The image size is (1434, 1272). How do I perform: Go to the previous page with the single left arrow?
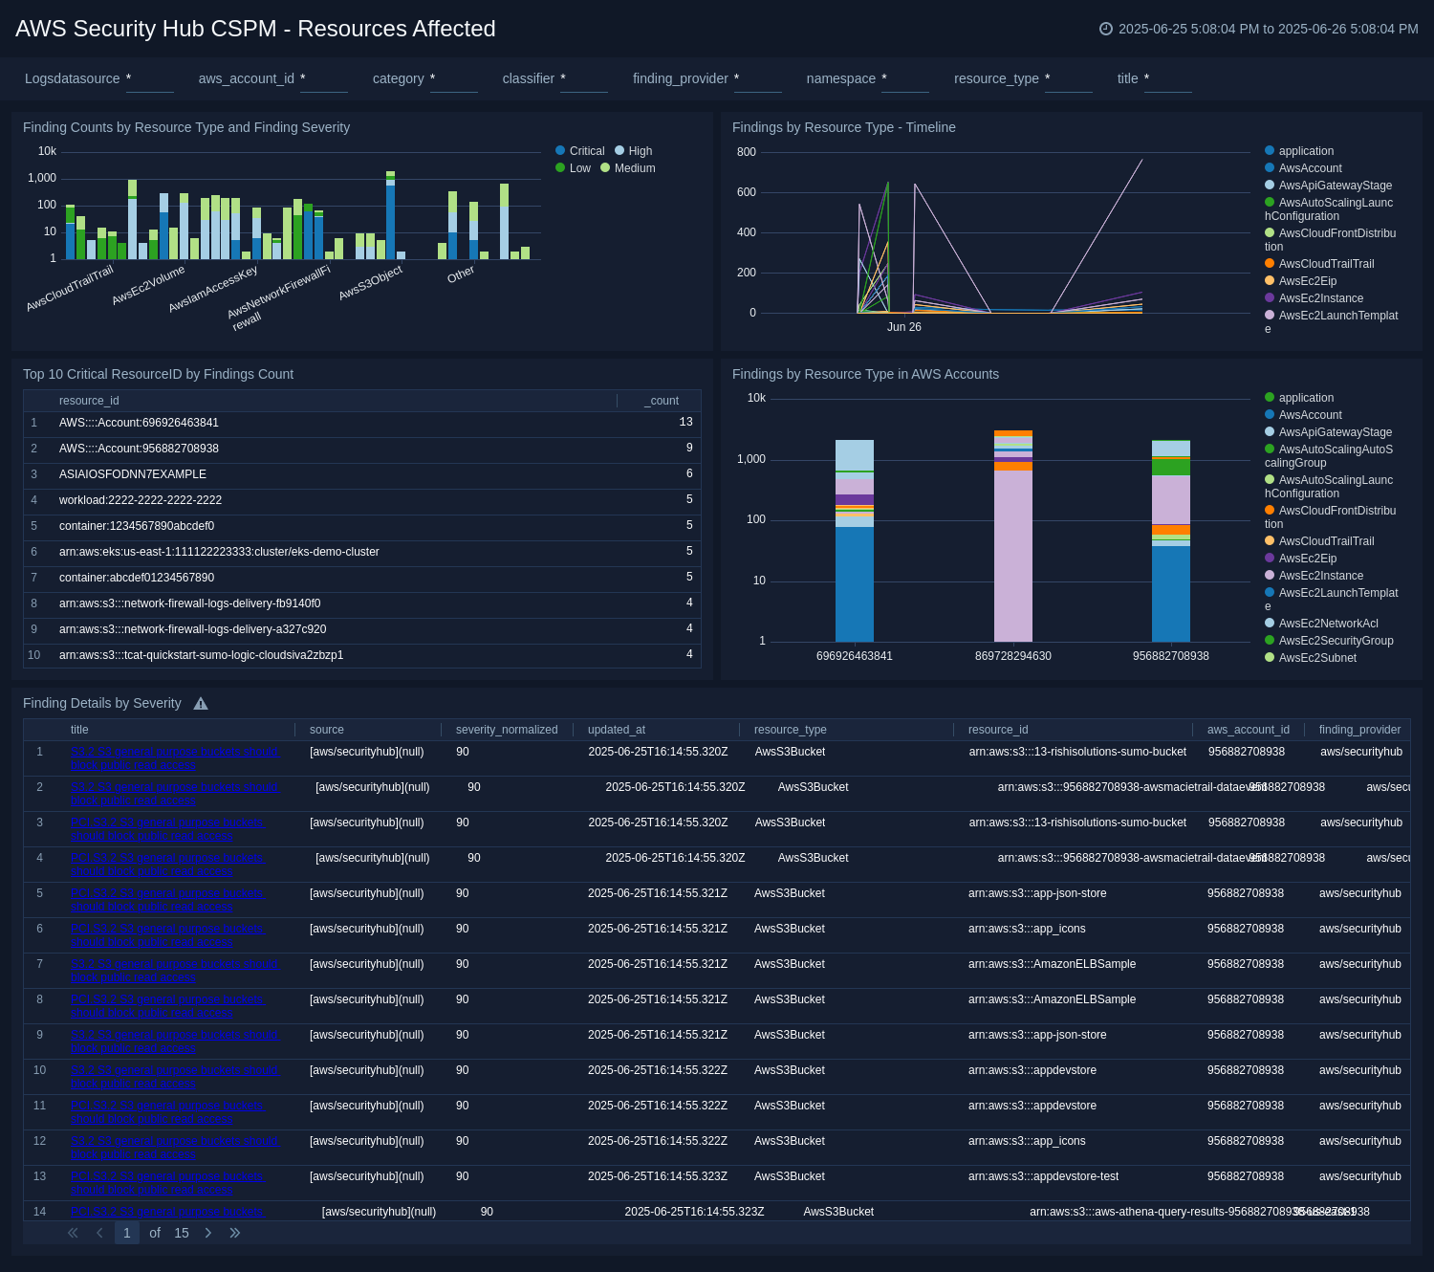click(99, 1233)
